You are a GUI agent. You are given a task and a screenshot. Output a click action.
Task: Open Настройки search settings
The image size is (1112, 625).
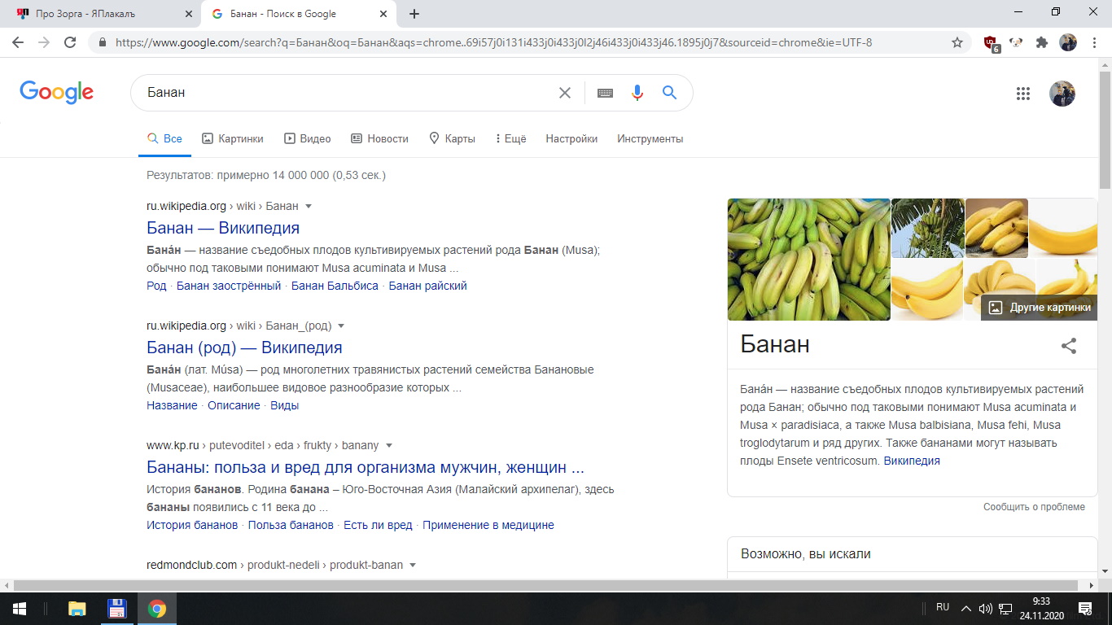pyautogui.click(x=571, y=139)
